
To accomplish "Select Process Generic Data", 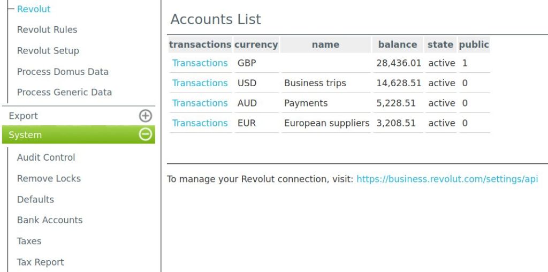I will pyautogui.click(x=64, y=92).
